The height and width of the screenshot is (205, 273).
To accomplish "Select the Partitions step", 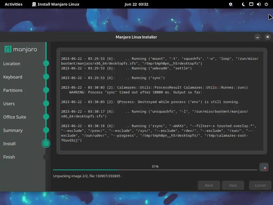I will tap(13, 90).
